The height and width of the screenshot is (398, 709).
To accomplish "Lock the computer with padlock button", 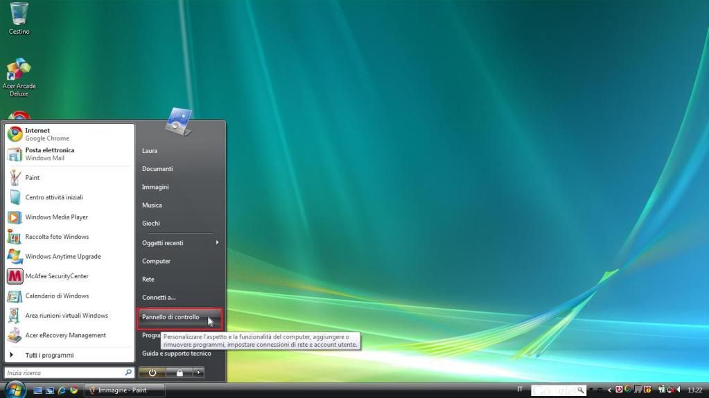I will tap(180, 372).
